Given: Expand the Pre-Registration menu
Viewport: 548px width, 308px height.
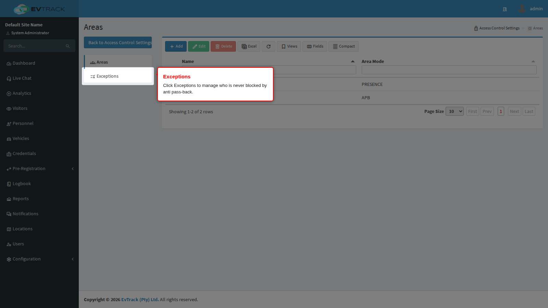Looking at the screenshot, I should click(x=39, y=169).
